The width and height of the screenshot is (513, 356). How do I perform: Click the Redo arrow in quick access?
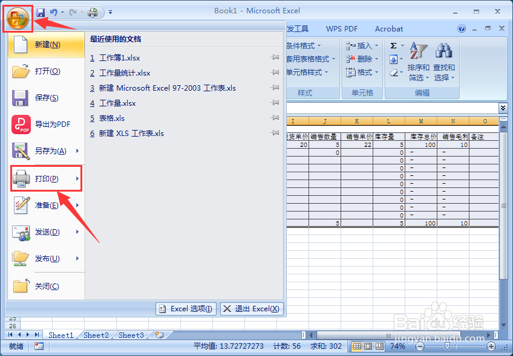coord(73,13)
